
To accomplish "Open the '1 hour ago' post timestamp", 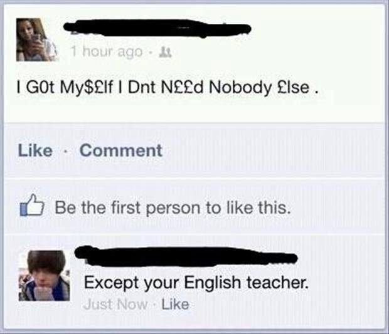I will tap(107, 52).
